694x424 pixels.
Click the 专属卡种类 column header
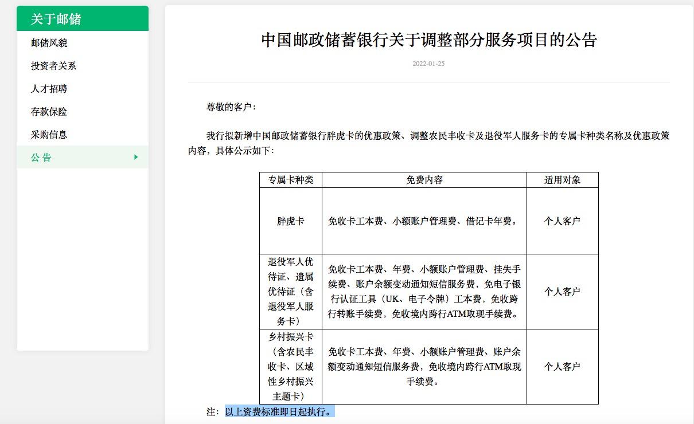pos(290,179)
